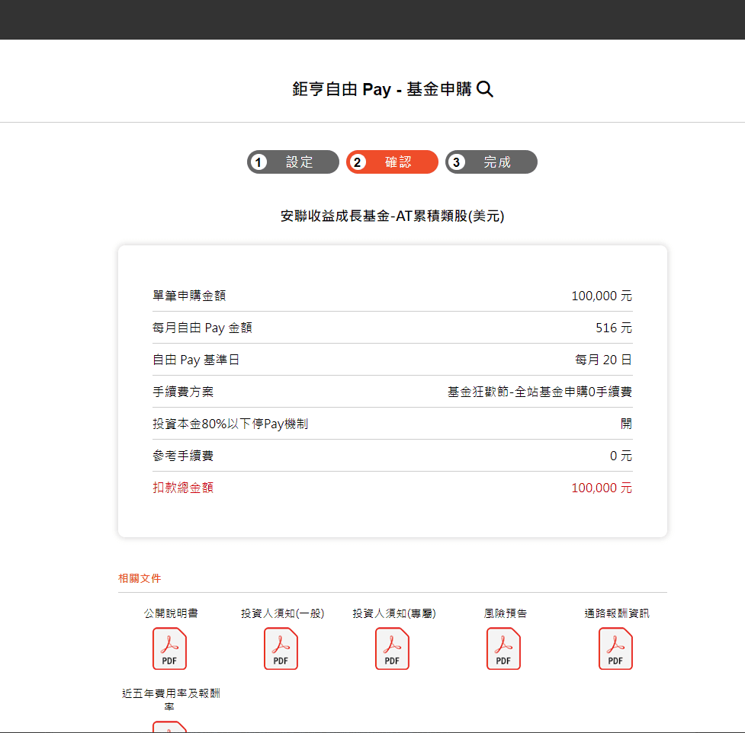Screen dimensions: 745x733
Task: Click the 公開說明書 document label
Action: [x=171, y=613]
